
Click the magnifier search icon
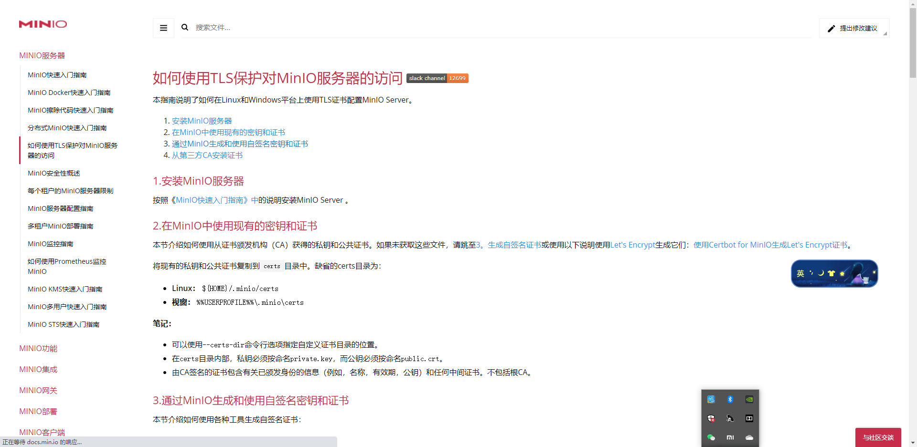tap(185, 27)
